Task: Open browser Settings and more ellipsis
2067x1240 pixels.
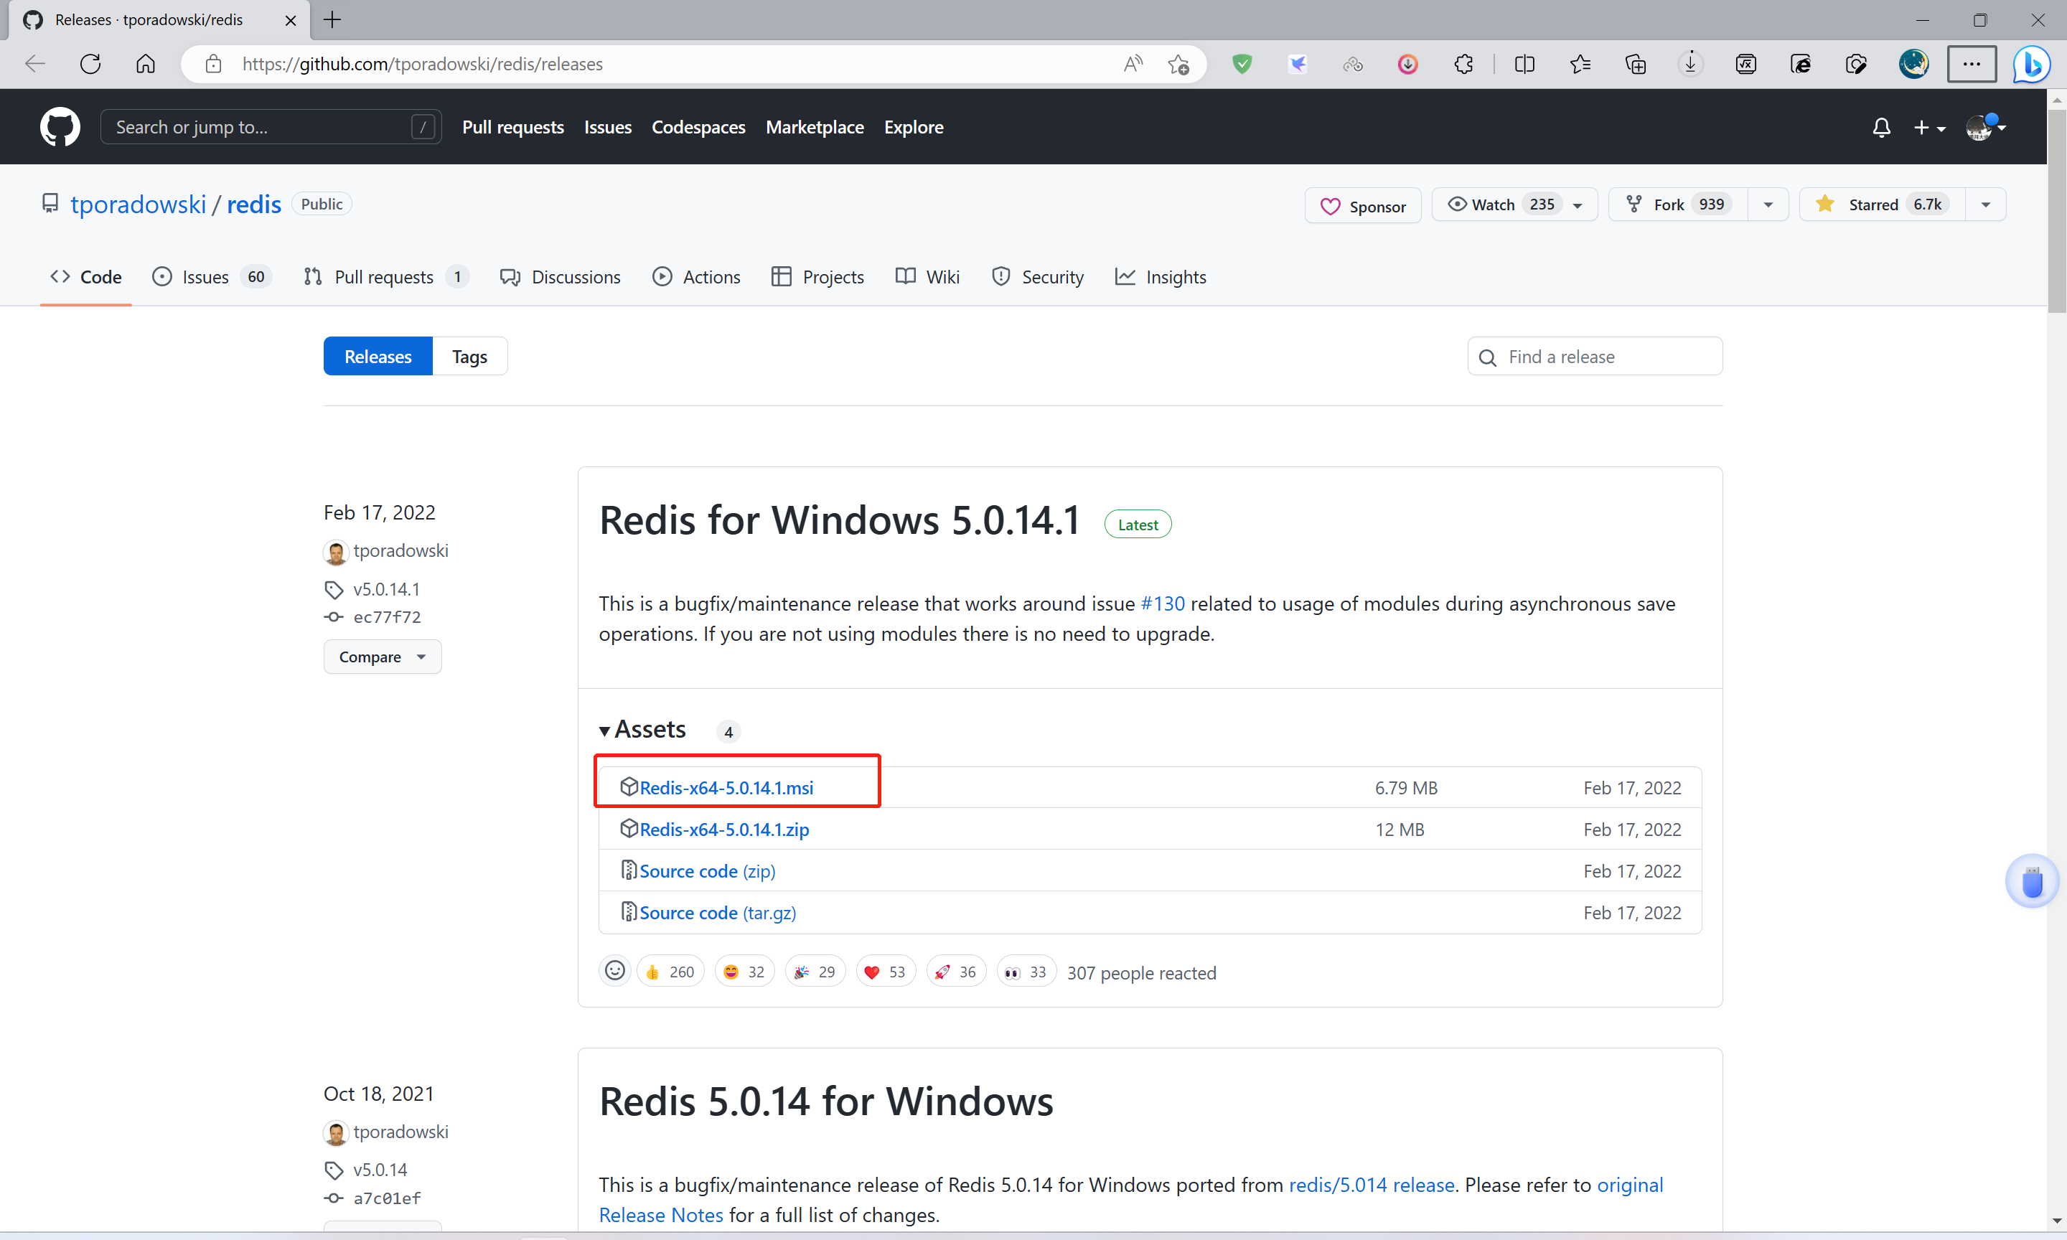Action: 1972,63
